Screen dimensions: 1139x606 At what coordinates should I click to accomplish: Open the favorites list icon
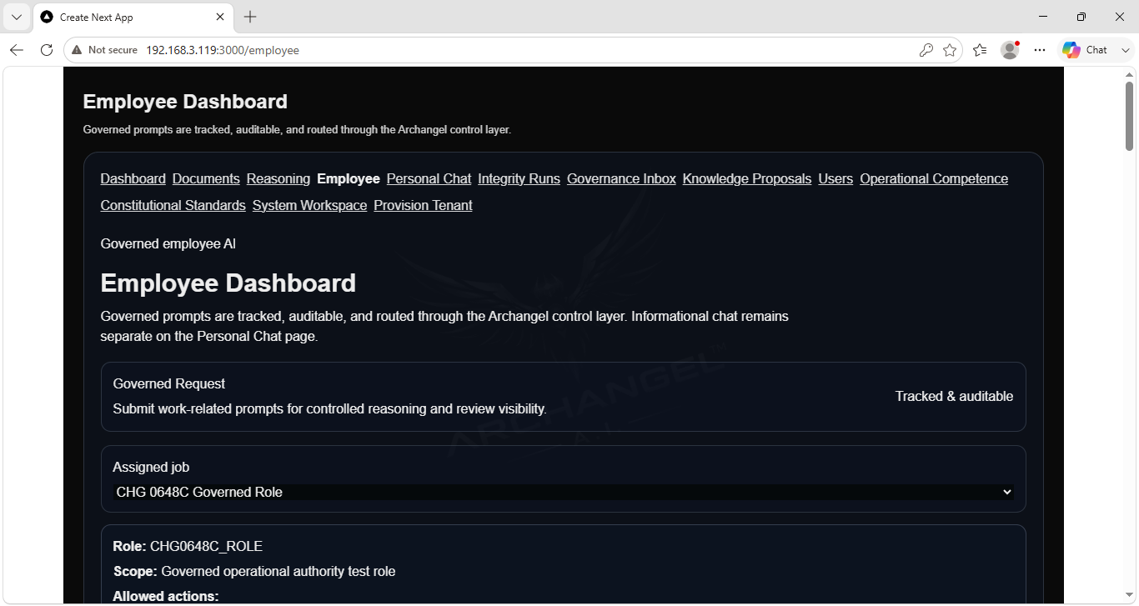point(980,50)
